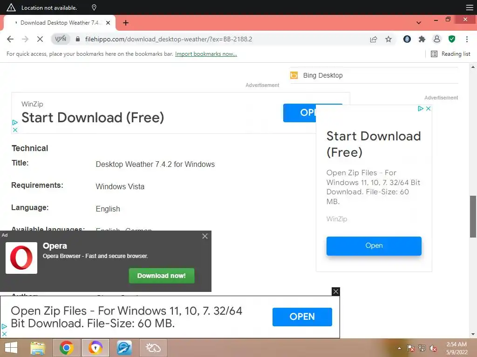
Task: Switch to the secure browser taskbar icon
Action: pyautogui.click(x=95, y=348)
